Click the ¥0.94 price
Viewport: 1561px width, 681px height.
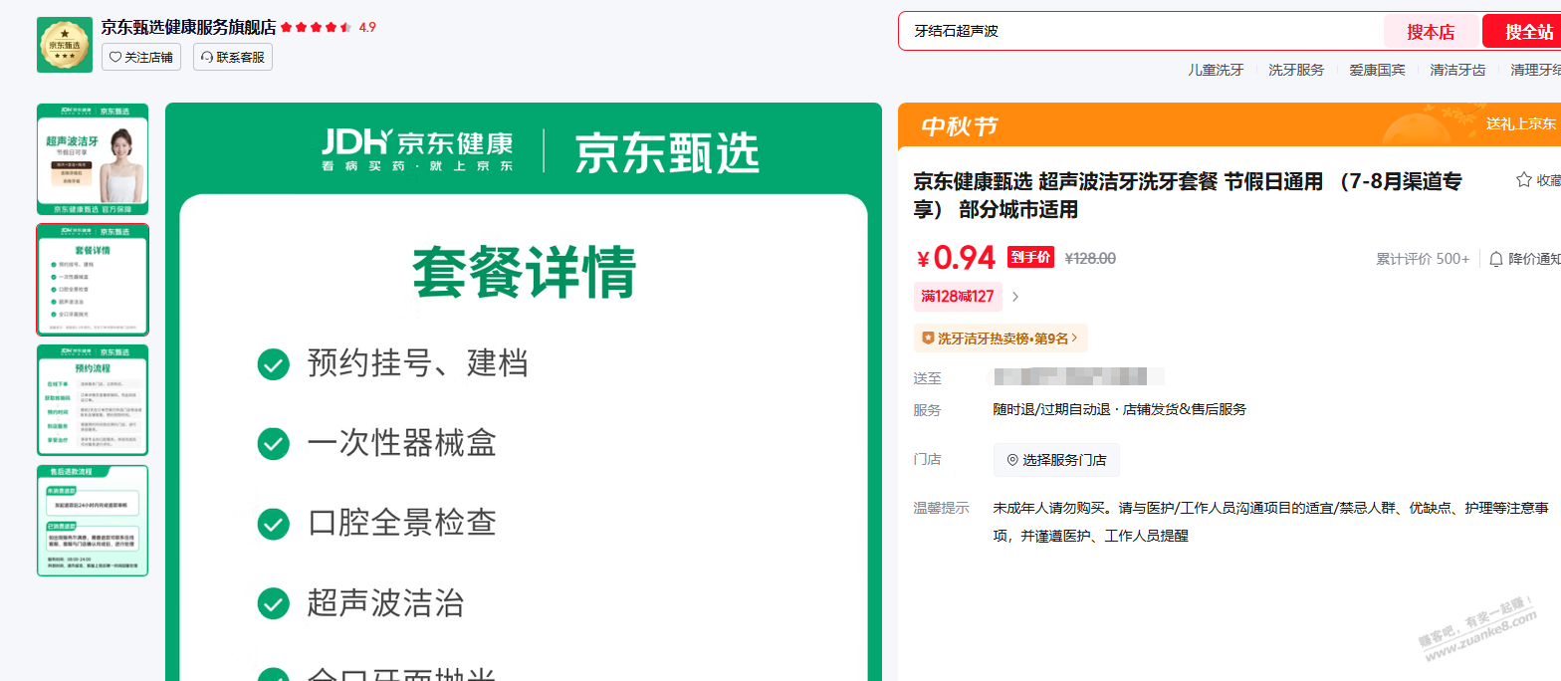tap(956, 259)
